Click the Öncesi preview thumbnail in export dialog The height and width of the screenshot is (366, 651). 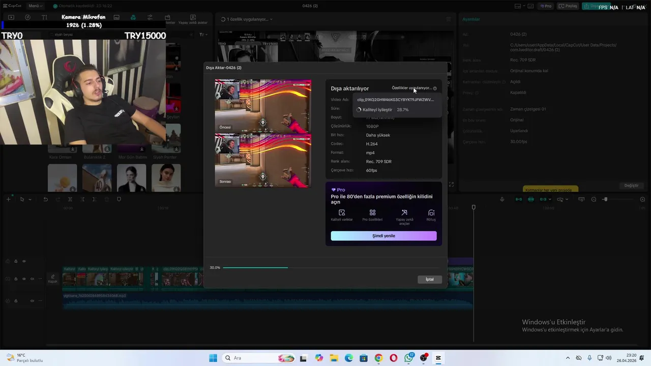click(x=263, y=106)
